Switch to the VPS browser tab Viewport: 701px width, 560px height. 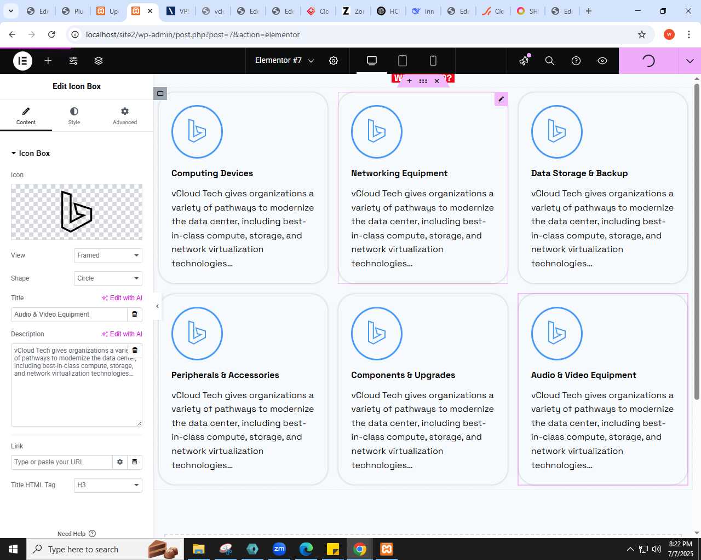178,11
